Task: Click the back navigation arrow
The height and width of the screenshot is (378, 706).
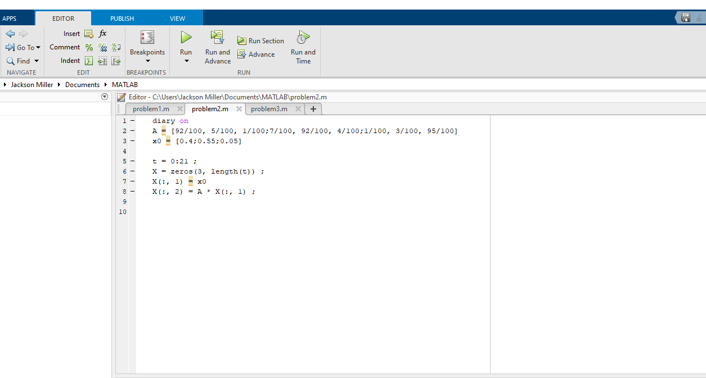Action: pos(10,34)
